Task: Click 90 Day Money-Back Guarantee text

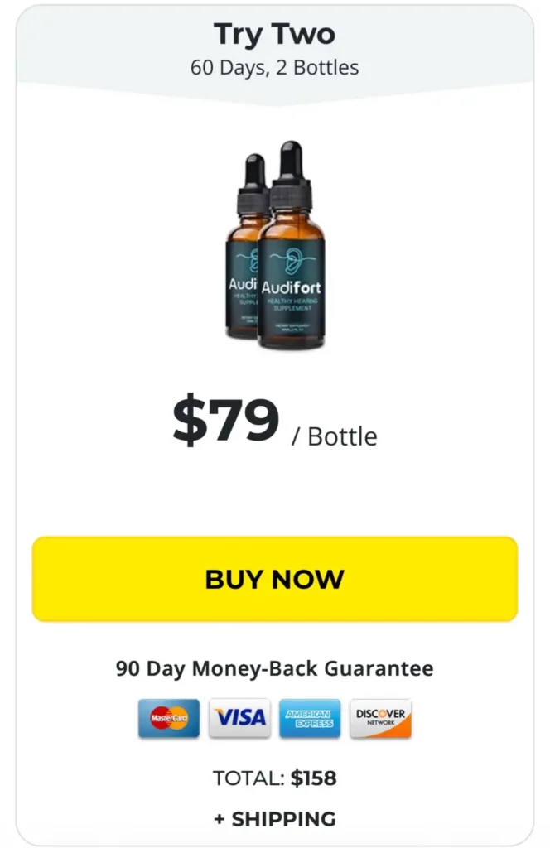Action: click(275, 668)
